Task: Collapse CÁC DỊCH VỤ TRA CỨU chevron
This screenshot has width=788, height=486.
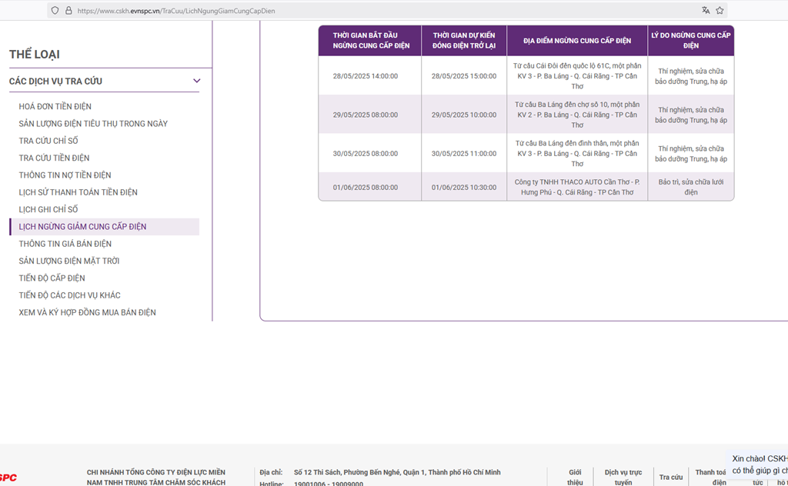Action: click(196, 81)
